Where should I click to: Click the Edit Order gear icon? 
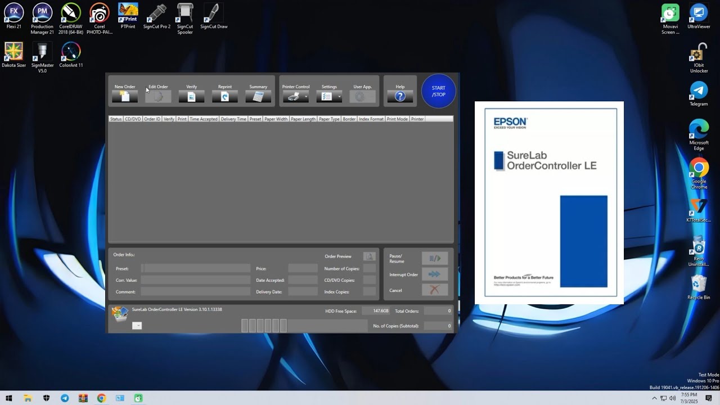point(158,97)
